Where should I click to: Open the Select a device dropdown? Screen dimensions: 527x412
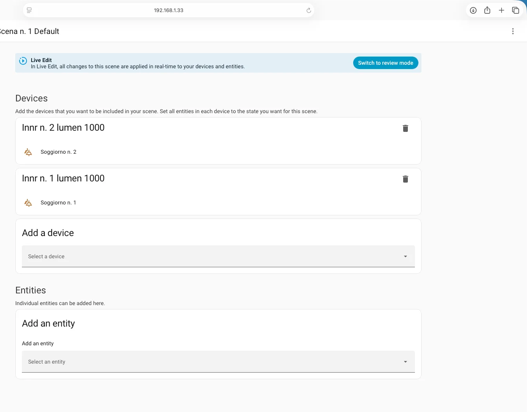pos(218,256)
